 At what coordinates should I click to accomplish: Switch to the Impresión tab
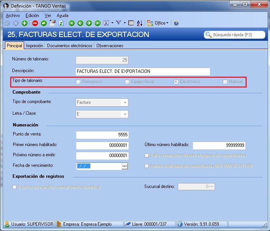34,46
